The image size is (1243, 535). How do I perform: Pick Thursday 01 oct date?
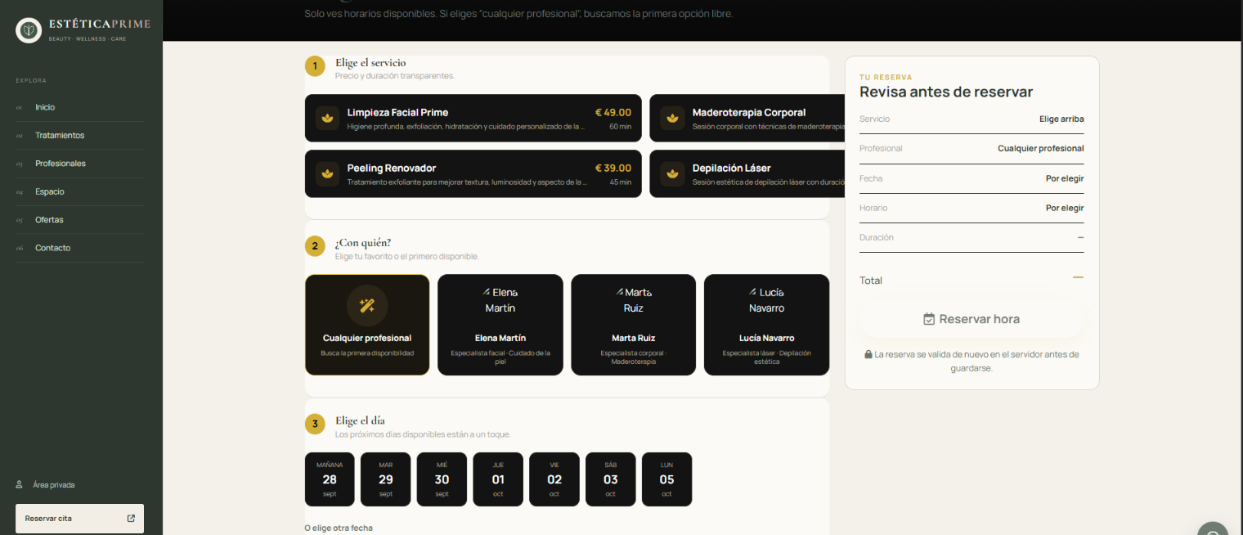click(x=498, y=479)
